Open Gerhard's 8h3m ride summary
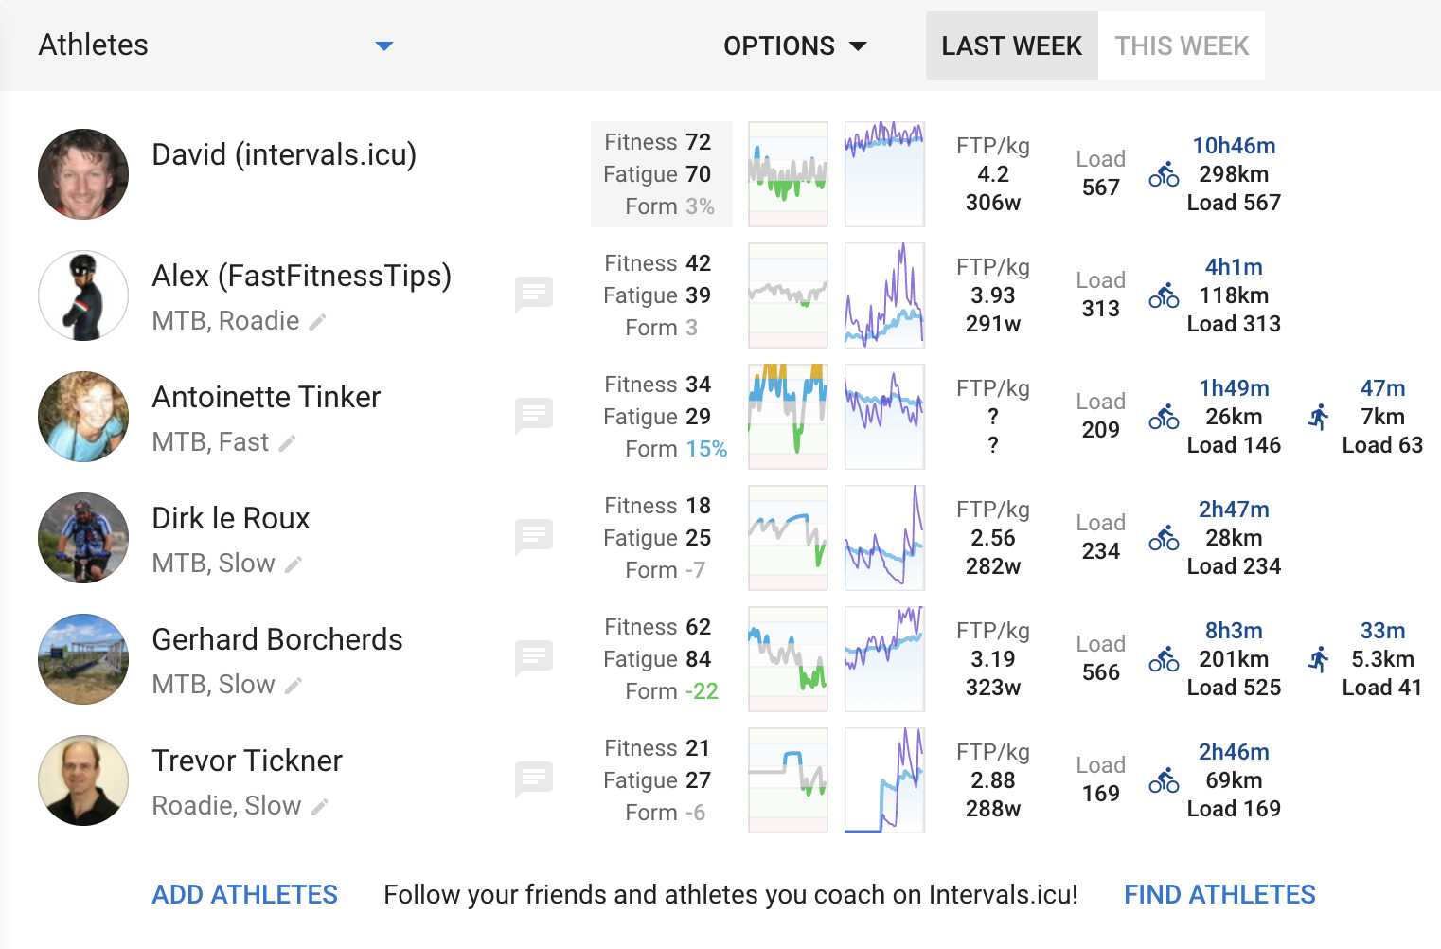Viewport: 1441px width, 949px height. pyautogui.click(x=1233, y=632)
